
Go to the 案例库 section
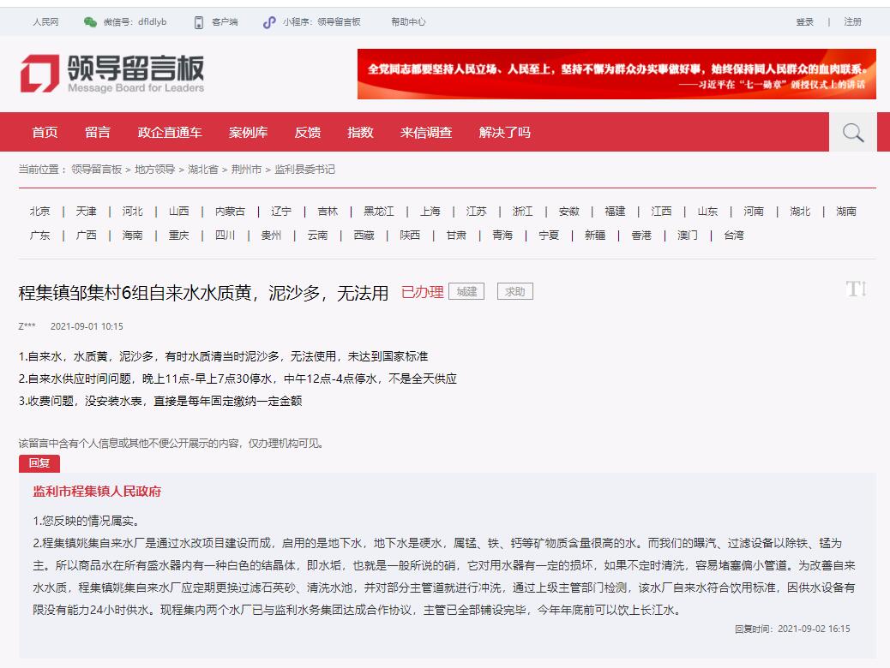(x=248, y=133)
